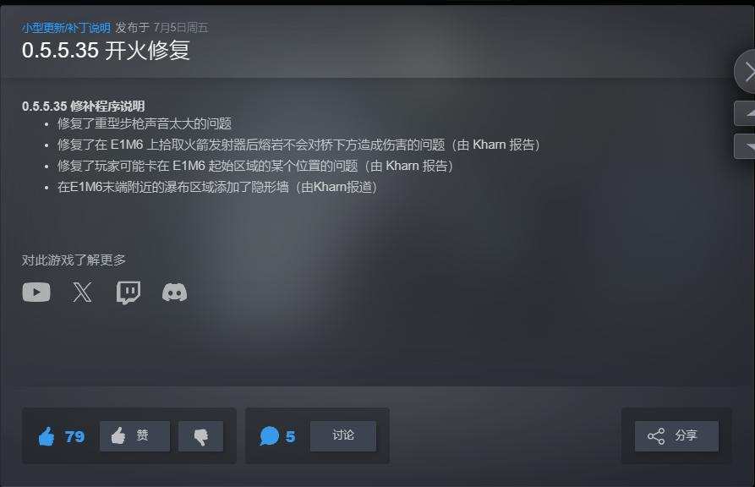Click the blue thumbs-up icon beside 79
The height and width of the screenshot is (487, 755).
47,436
